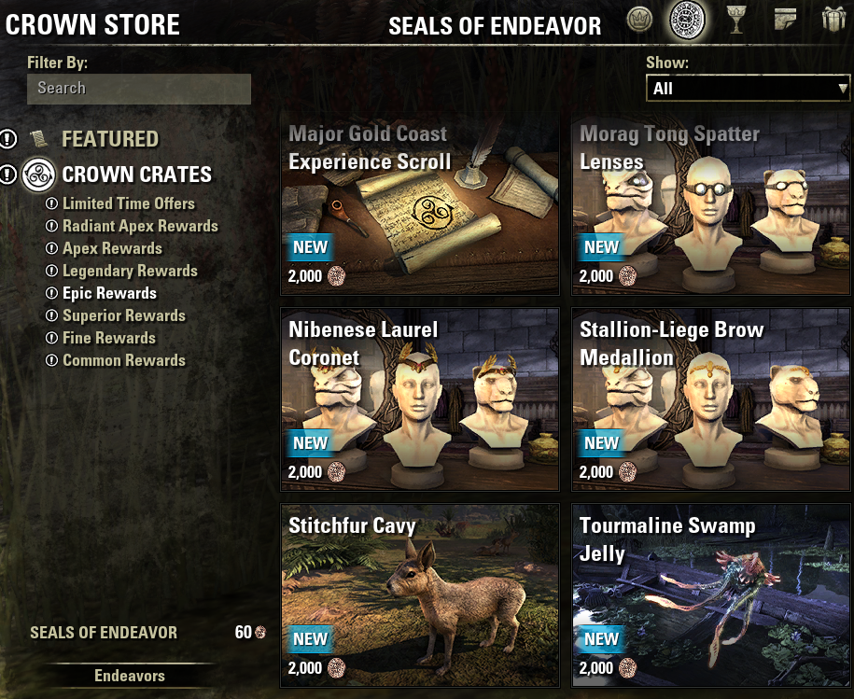Select the Stitchfur Cavy item tile

click(420, 595)
